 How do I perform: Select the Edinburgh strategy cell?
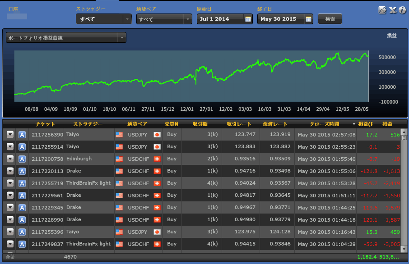[79, 159]
